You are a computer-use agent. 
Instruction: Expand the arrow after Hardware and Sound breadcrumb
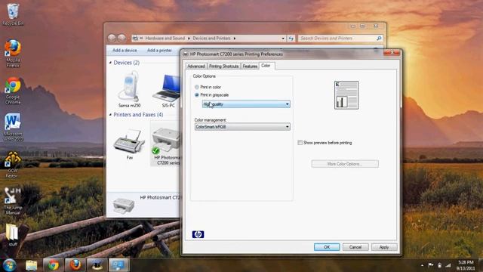click(189, 39)
